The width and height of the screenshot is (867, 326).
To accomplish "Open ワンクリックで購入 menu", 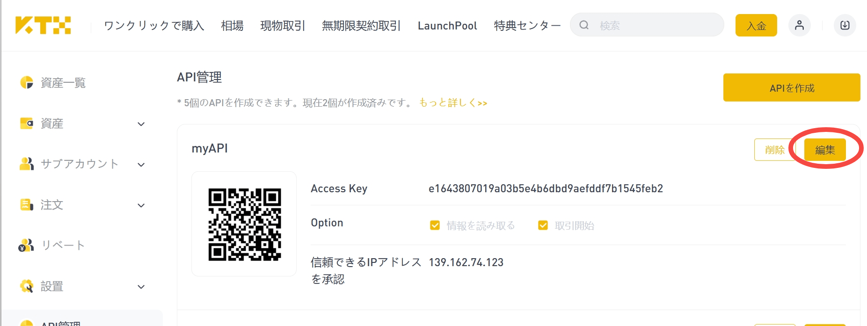I will click(x=154, y=26).
